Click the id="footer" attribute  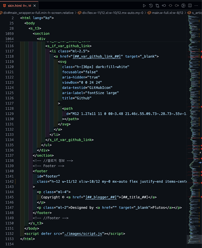click(x=48, y=176)
